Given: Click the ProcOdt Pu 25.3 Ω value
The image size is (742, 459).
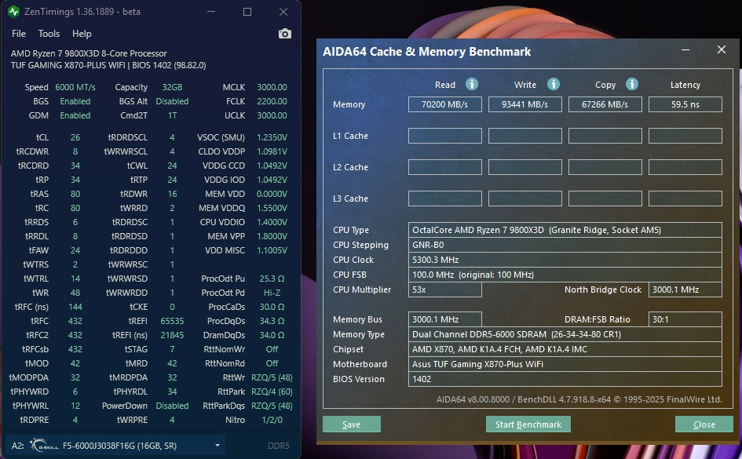Looking at the screenshot, I should tap(272, 279).
